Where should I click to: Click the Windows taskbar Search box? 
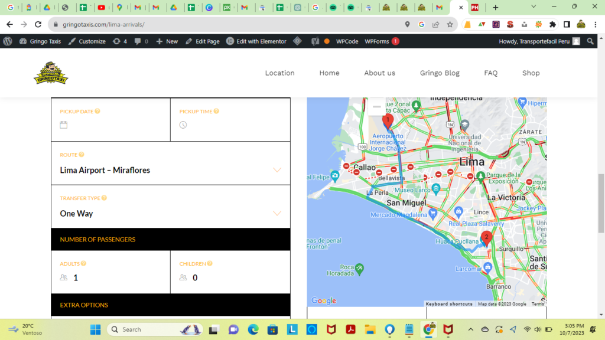coord(155,329)
